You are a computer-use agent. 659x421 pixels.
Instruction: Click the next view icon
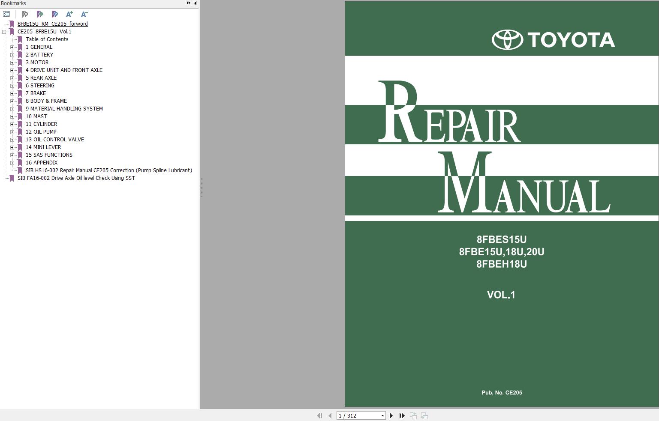[424, 415]
